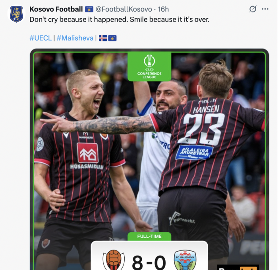Click the Kosovo flag badge beside name
The image size is (278, 270).
coord(89,9)
